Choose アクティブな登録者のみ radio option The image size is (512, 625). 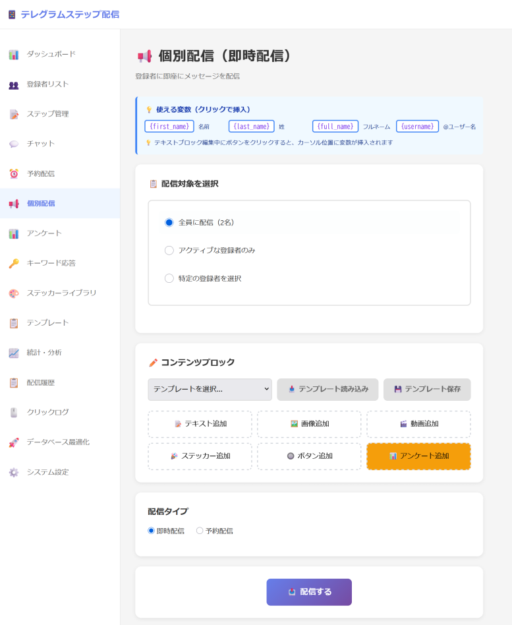click(x=169, y=251)
